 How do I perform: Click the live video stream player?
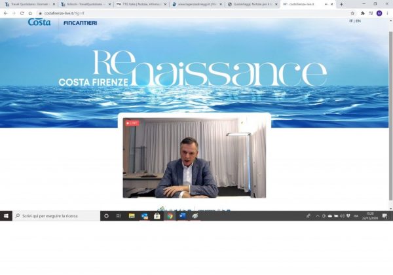point(195,158)
